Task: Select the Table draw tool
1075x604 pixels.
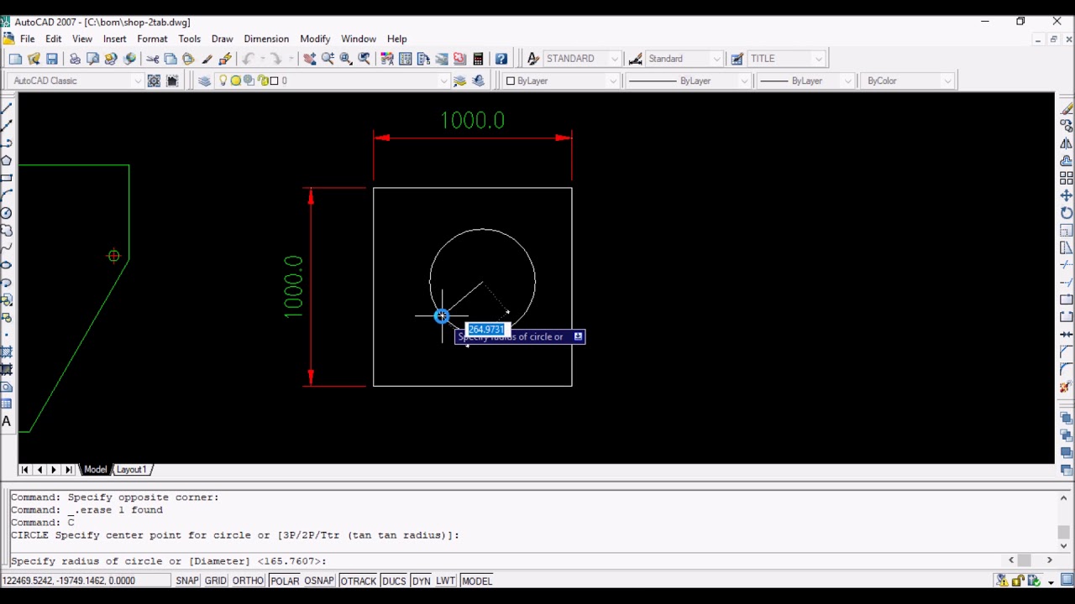Action: click(x=7, y=404)
